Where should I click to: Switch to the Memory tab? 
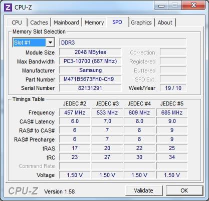[x=94, y=22]
